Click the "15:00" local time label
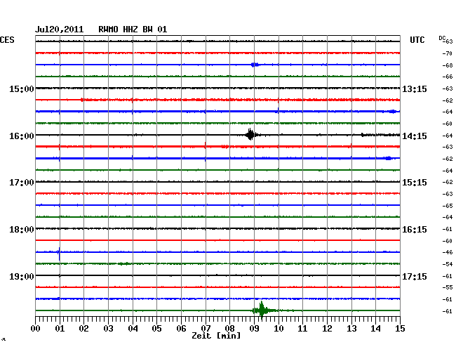The width and height of the screenshot is (456, 347). pos(22,89)
